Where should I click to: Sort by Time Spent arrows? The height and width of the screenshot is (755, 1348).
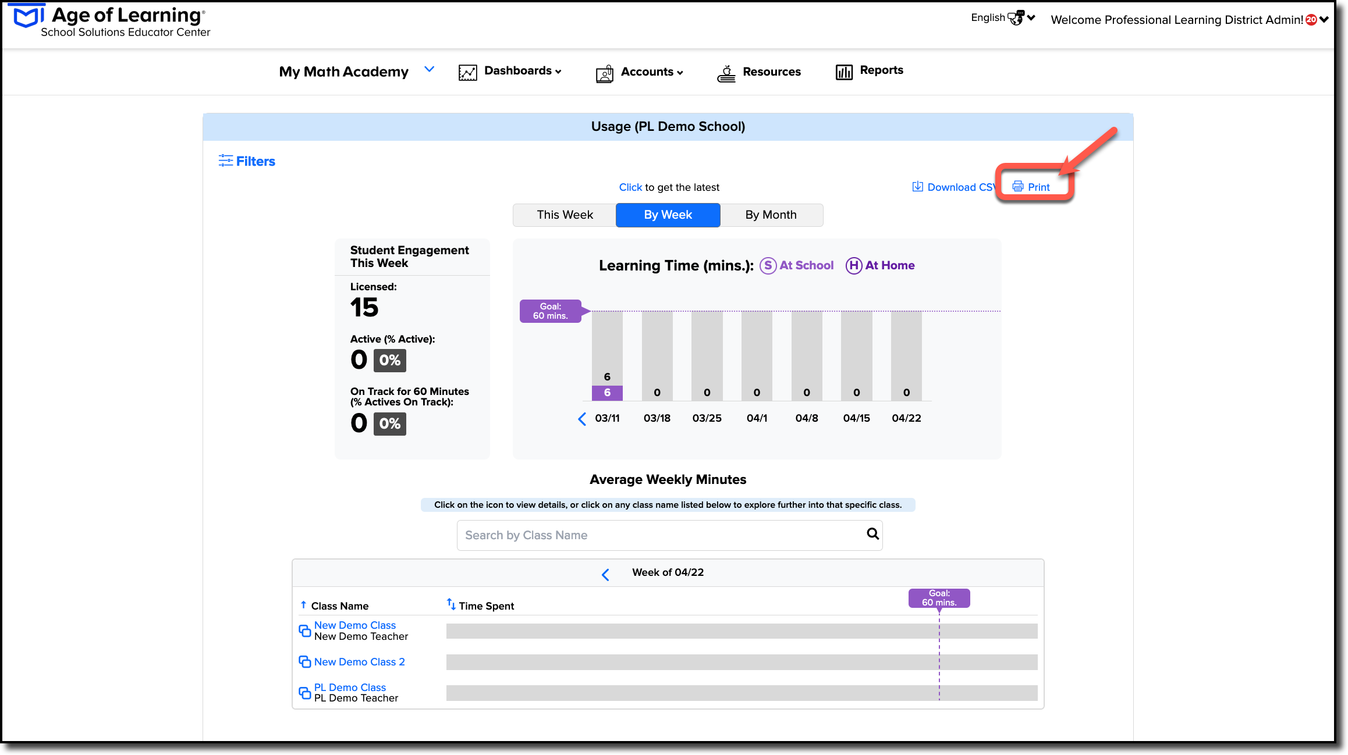pos(451,604)
